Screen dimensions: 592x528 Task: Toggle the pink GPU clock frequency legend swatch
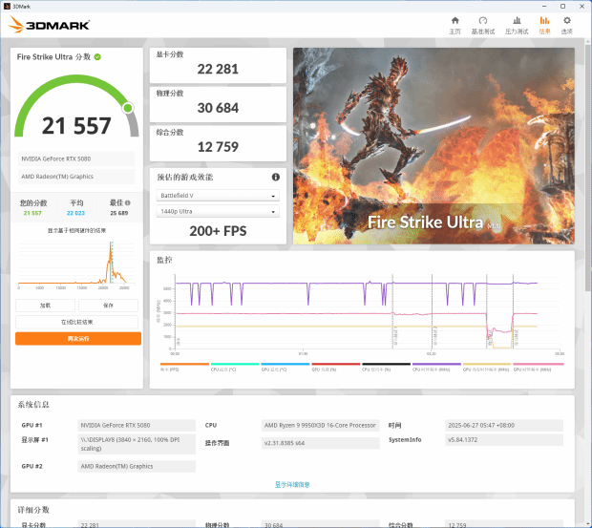tap(539, 364)
